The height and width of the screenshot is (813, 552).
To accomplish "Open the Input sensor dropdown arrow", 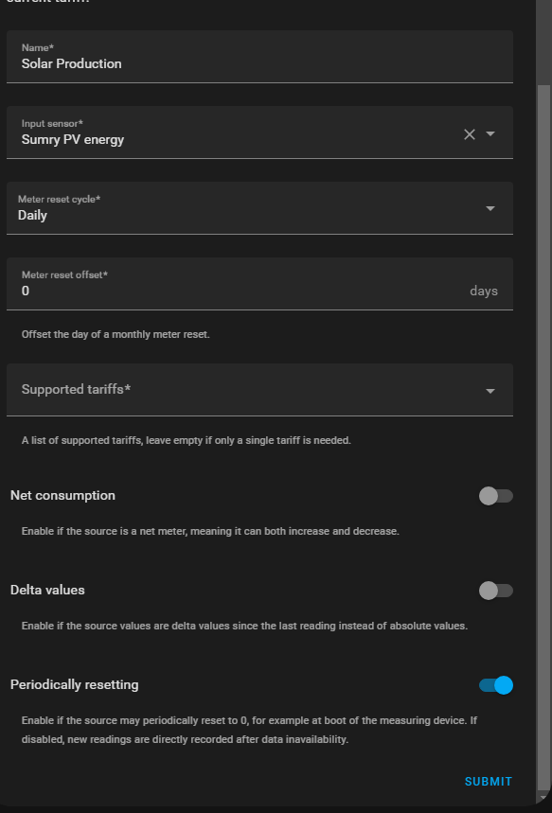I will coord(491,133).
